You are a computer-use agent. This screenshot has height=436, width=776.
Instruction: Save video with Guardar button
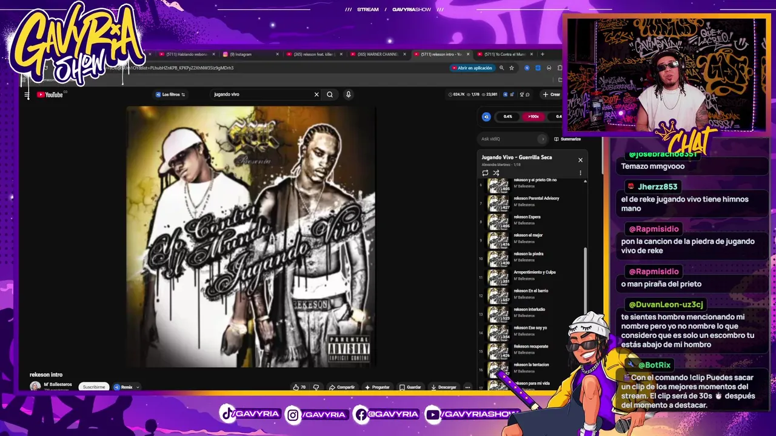pyautogui.click(x=410, y=387)
